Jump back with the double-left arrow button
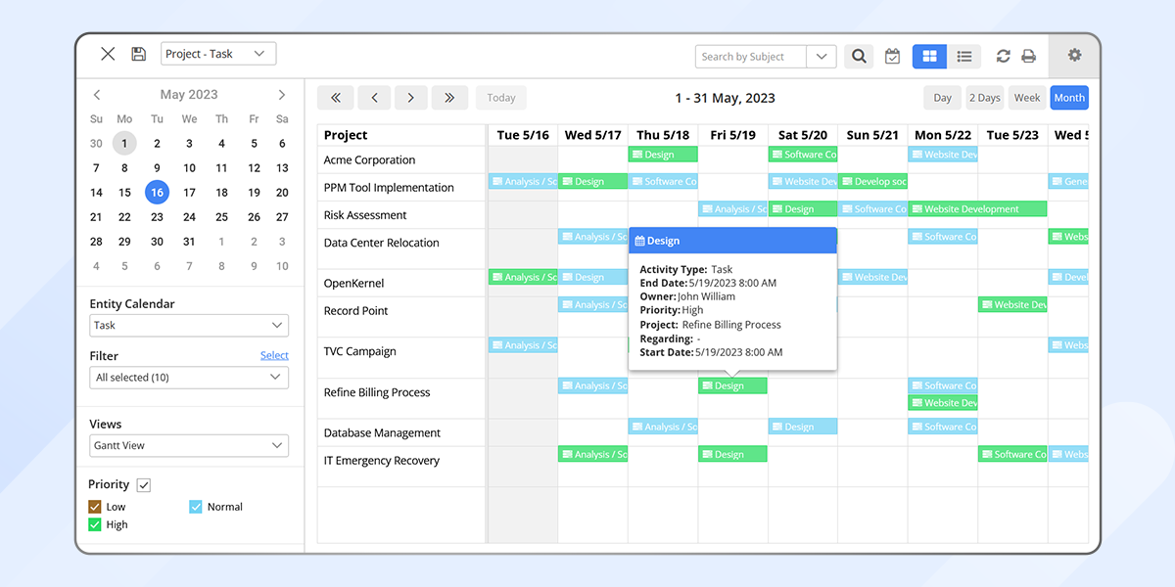Viewport: 1175px width, 587px height. tap(335, 98)
